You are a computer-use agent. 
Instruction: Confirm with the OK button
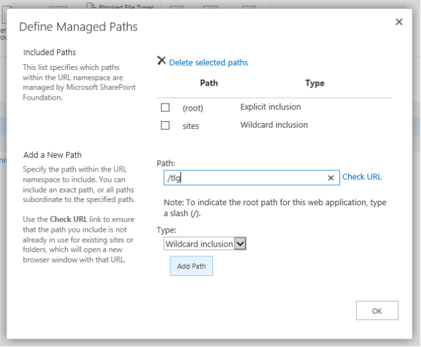click(x=377, y=311)
